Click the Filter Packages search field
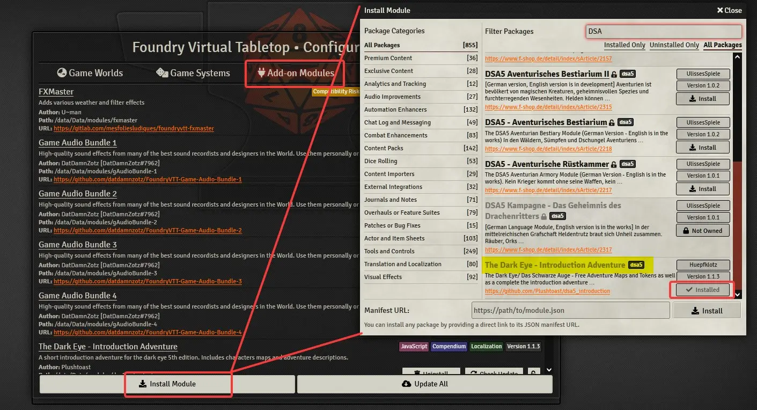 point(663,31)
